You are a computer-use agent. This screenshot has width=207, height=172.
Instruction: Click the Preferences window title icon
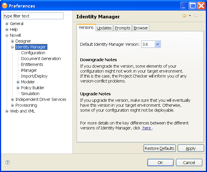point(5,6)
